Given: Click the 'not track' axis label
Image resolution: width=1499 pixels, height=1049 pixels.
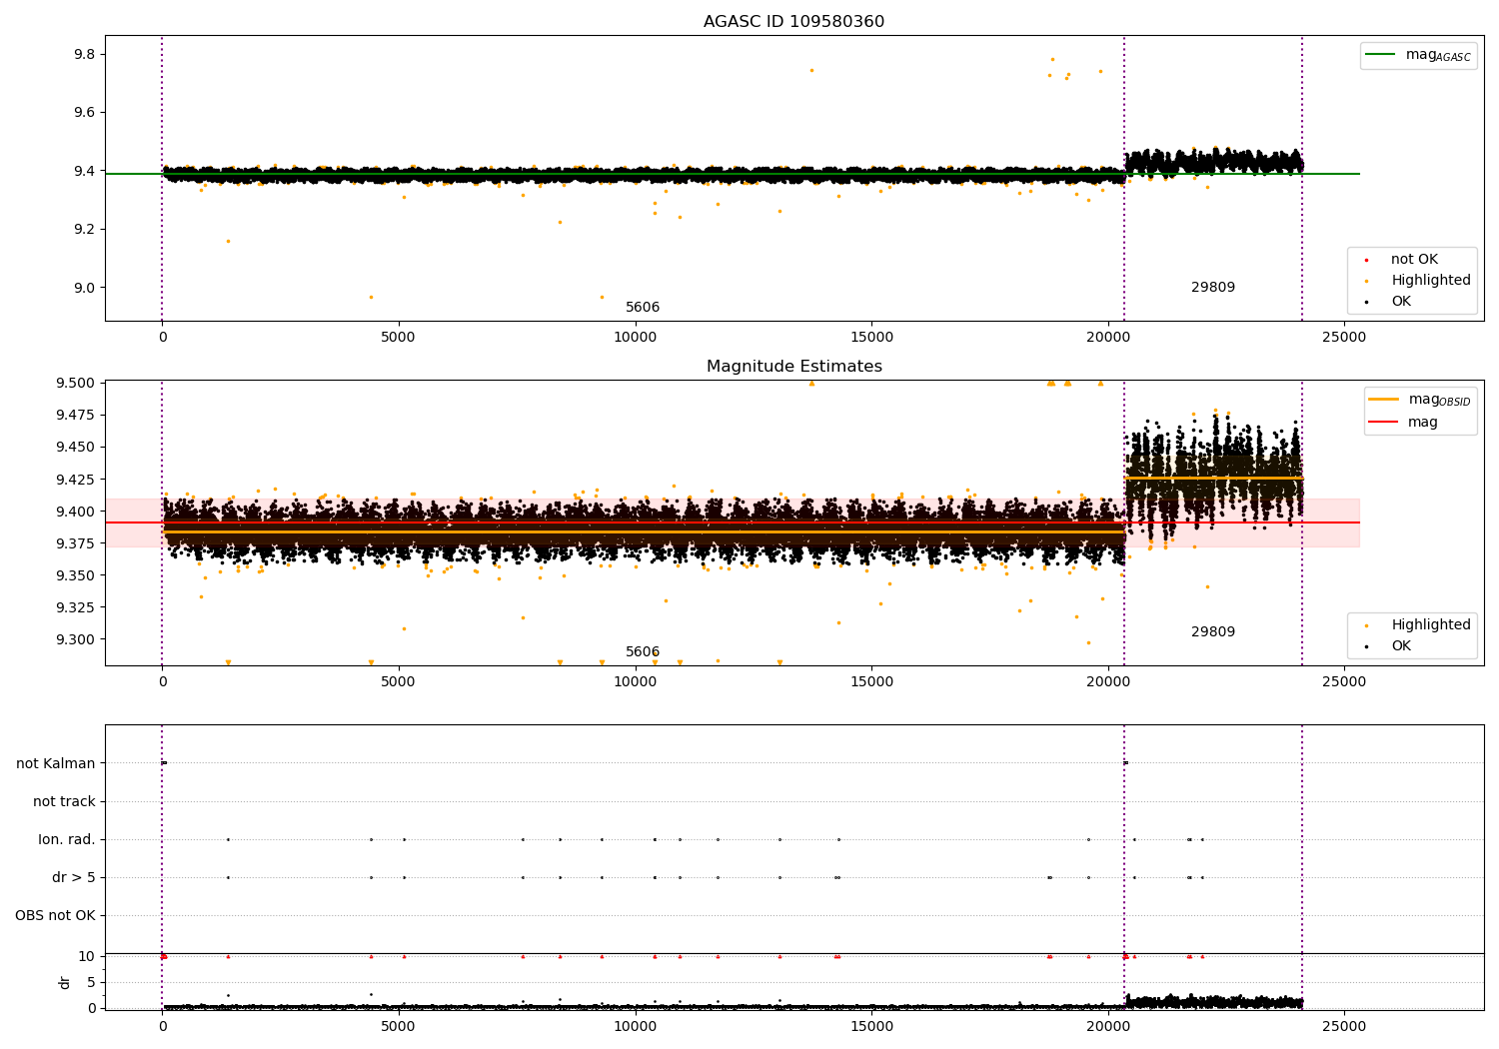Looking at the screenshot, I should (64, 802).
